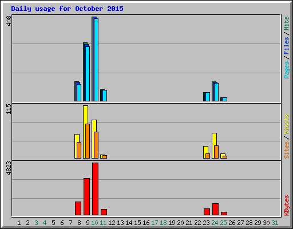Image resolution: width=293 pixels, height=229 pixels.
Task: Click the red KBytes bar for day 9
Action: click(86, 197)
